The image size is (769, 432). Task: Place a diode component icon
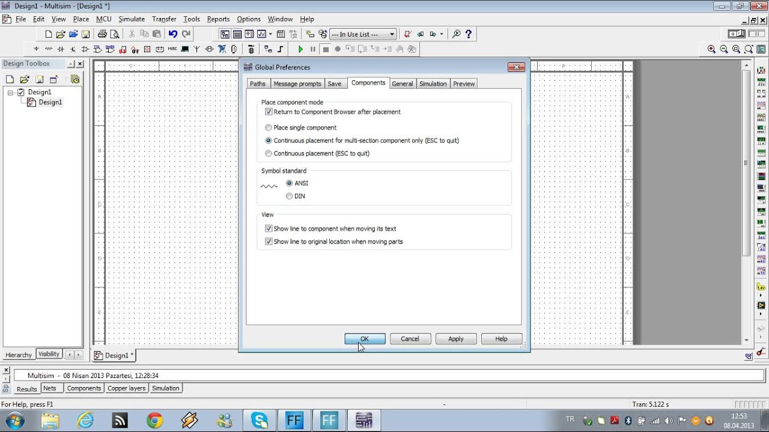(x=61, y=49)
